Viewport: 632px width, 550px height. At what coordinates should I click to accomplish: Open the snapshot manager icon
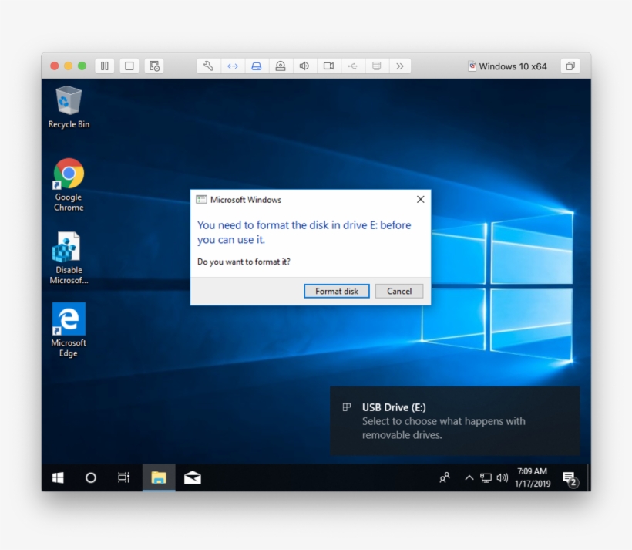[x=154, y=66]
